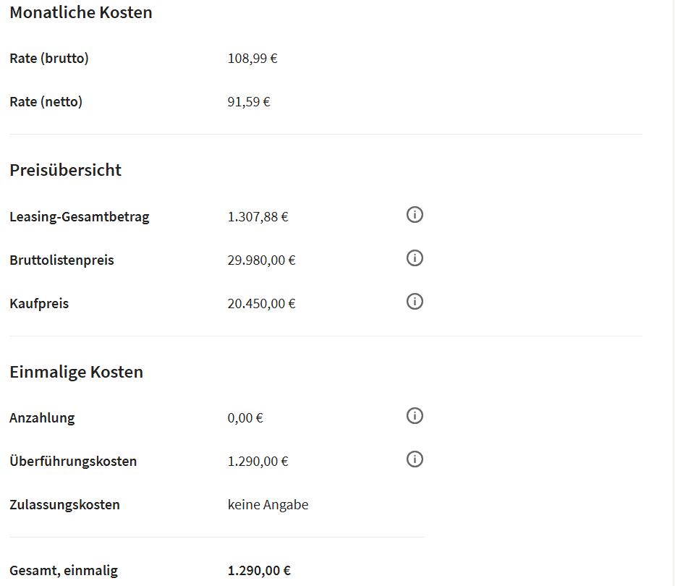
Task: Click info icon beside Überführungskosten
Action: [x=415, y=459]
